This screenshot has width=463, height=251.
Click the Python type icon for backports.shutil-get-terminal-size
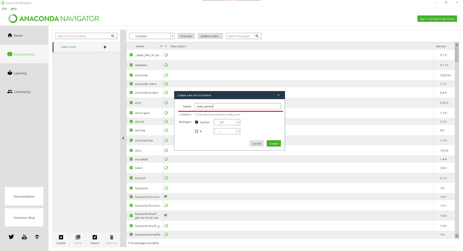(x=166, y=215)
